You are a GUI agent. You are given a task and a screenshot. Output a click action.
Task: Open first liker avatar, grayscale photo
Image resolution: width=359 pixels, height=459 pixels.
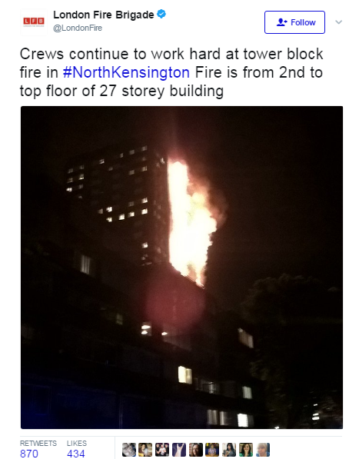(128, 450)
